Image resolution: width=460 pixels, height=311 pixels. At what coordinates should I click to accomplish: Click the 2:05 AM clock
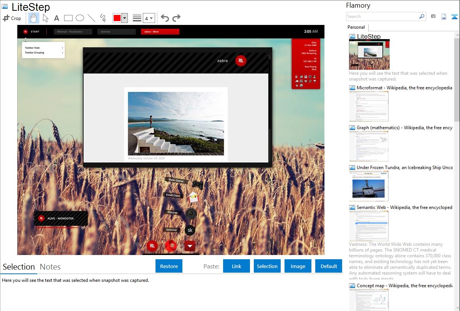coord(311,31)
